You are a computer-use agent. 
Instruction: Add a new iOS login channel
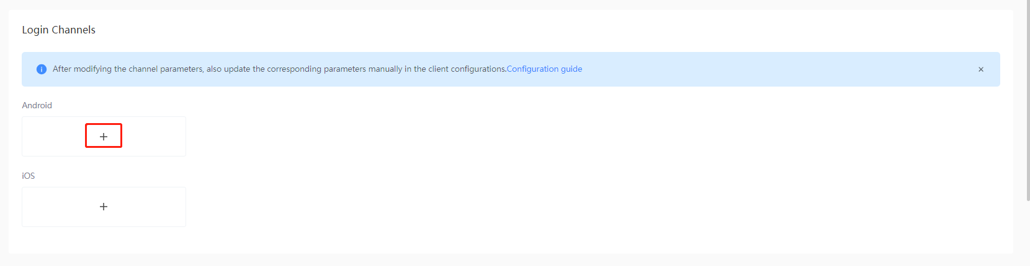coord(104,207)
